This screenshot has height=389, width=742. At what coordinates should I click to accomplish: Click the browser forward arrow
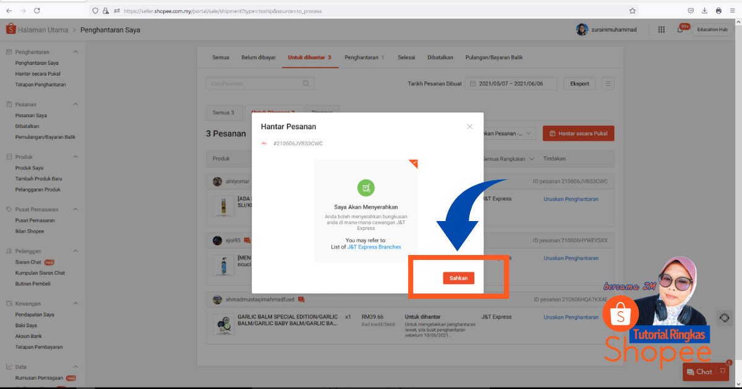click(23, 10)
